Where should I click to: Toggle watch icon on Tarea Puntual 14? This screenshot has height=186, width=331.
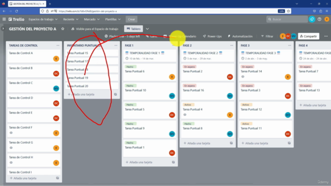click(x=243, y=77)
